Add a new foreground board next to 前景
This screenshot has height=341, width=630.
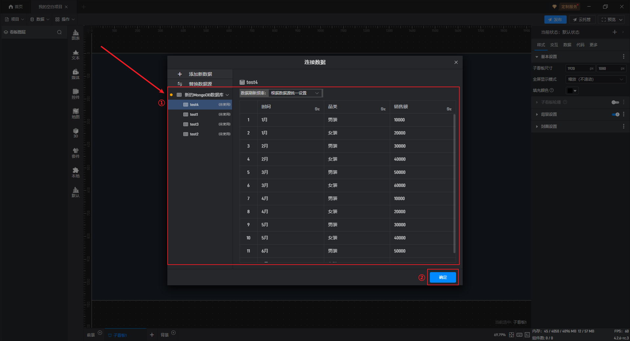(x=100, y=333)
